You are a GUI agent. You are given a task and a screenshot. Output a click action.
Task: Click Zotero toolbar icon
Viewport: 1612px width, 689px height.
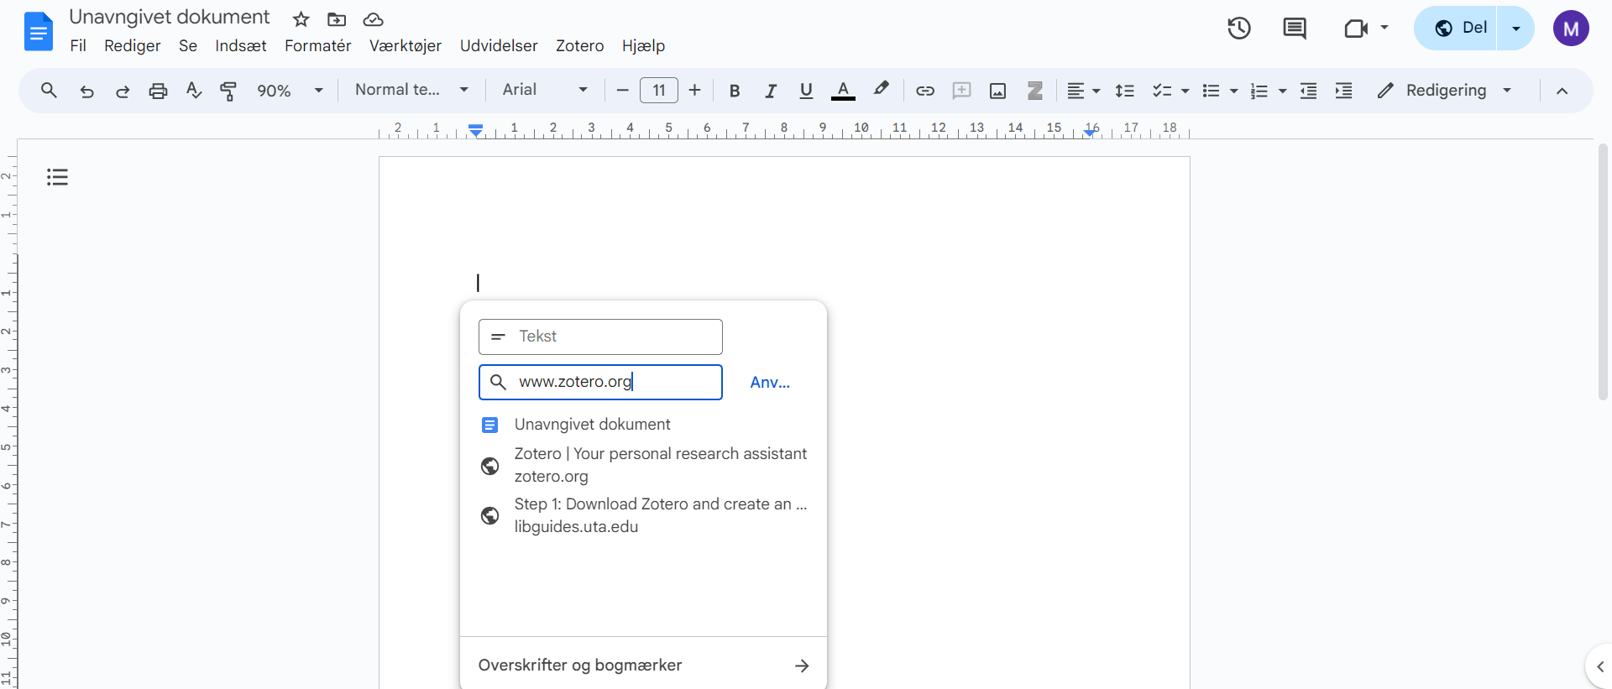click(x=1035, y=91)
